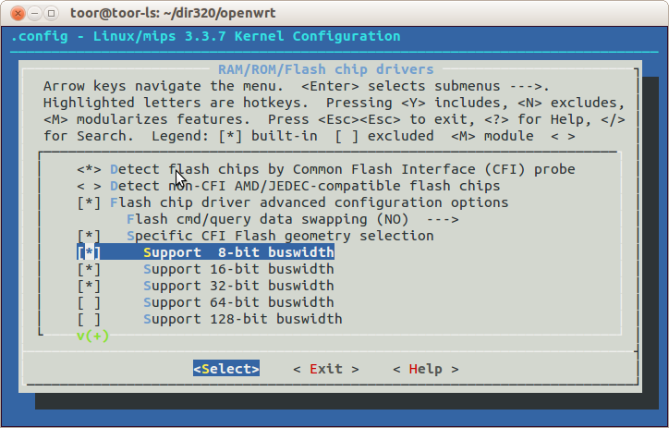Click the Help button
The height and width of the screenshot is (428, 669).
click(426, 369)
